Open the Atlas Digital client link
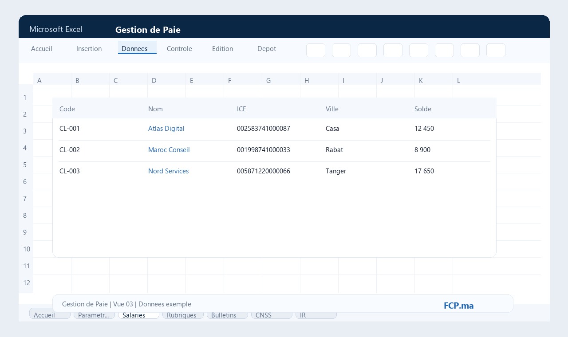 coord(166,129)
